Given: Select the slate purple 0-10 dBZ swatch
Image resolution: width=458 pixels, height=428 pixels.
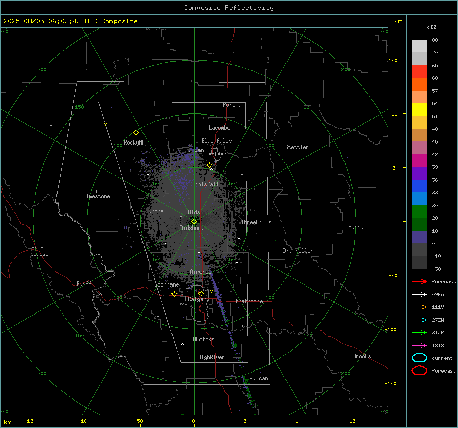Looking at the screenshot, I should click(419, 237).
